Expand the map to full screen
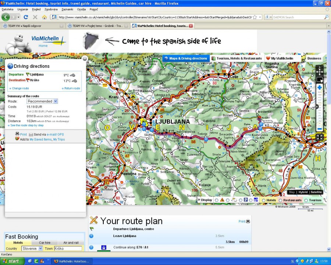The height and width of the screenshot is (265, 331). [319, 137]
